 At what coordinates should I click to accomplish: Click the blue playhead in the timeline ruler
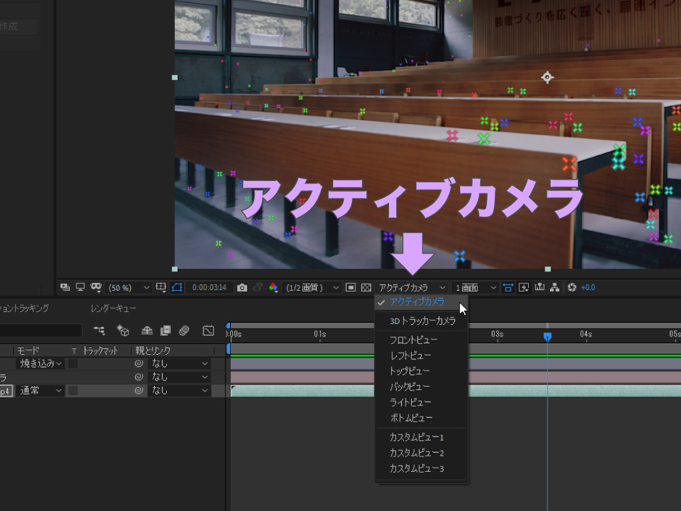(547, 337)
